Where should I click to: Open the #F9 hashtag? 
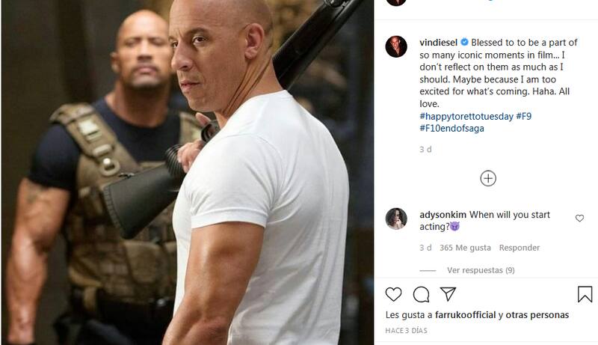pyautogui.click(x=524, y=116)
